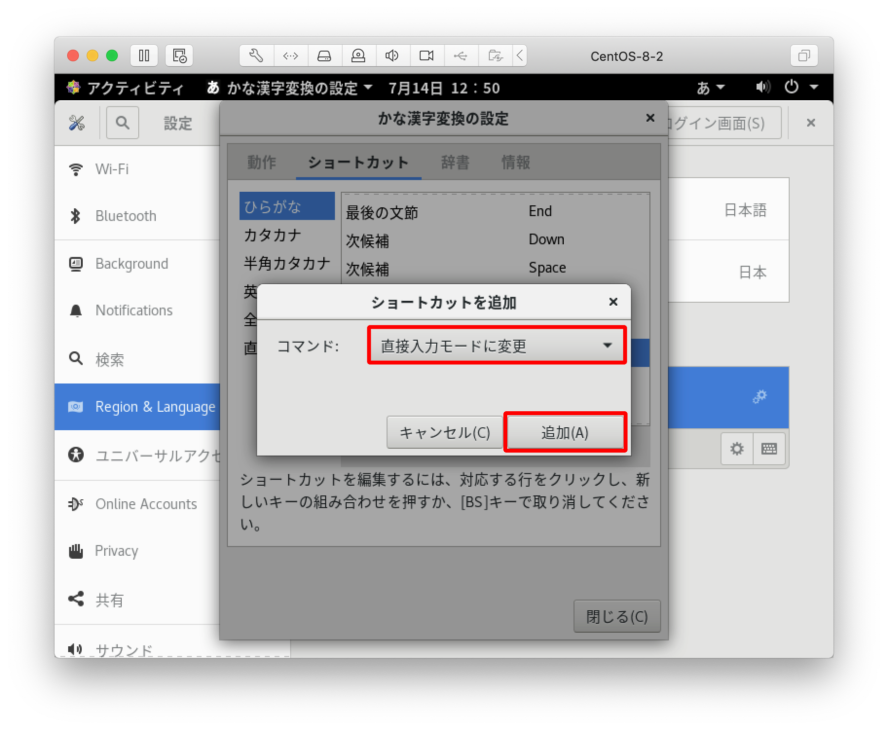Viewport: 888px width, 730px height.
Task: Select ユニバーサルアクセス in the settings sidebar
Action: click(x=137, y=456)
